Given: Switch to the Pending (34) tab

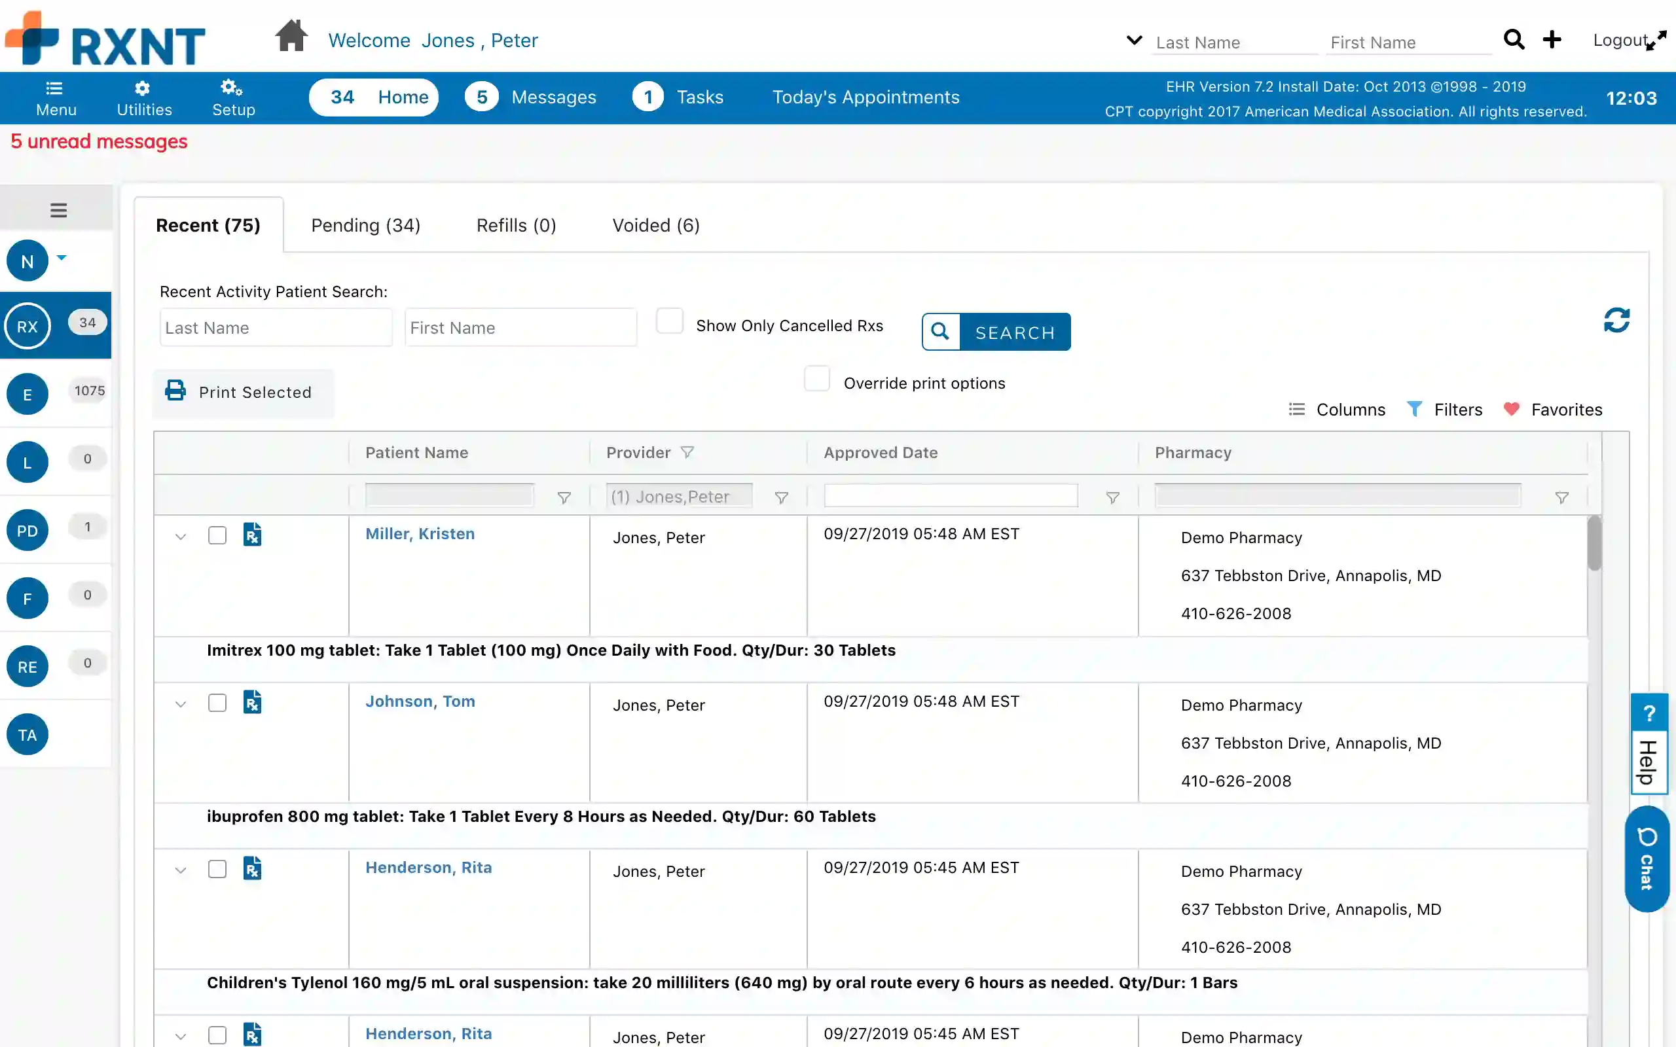Looking at the screenshot, I should 366,225.
